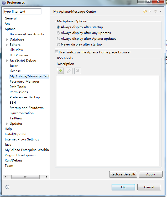Click the yellow back navigation arrow
This screenshot has height=197, width=167.
point(145,11)
